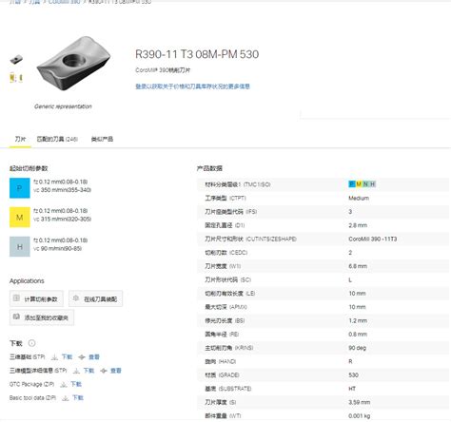Image resolution: width=451 pixels, height=422 pixels.
Task: Click the 产品数据 heading
Action: pyautogui.click(x=209, y=168)
